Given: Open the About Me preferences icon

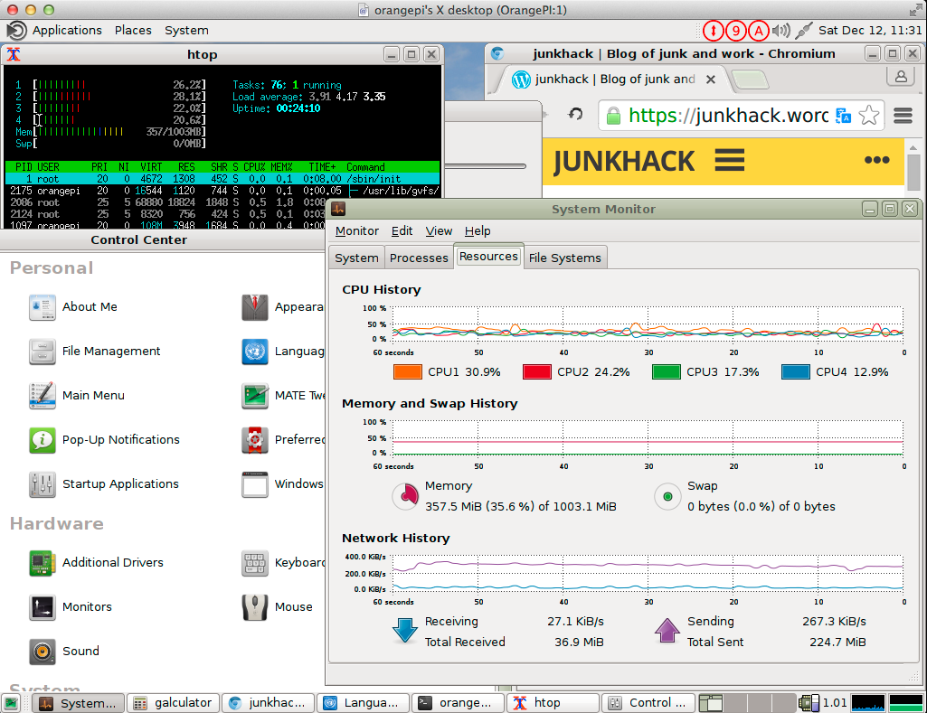Looking at the screenshot, I should (x=42, y=307).
